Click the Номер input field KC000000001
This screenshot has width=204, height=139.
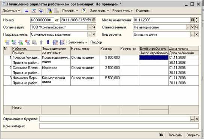pos(42,20)
